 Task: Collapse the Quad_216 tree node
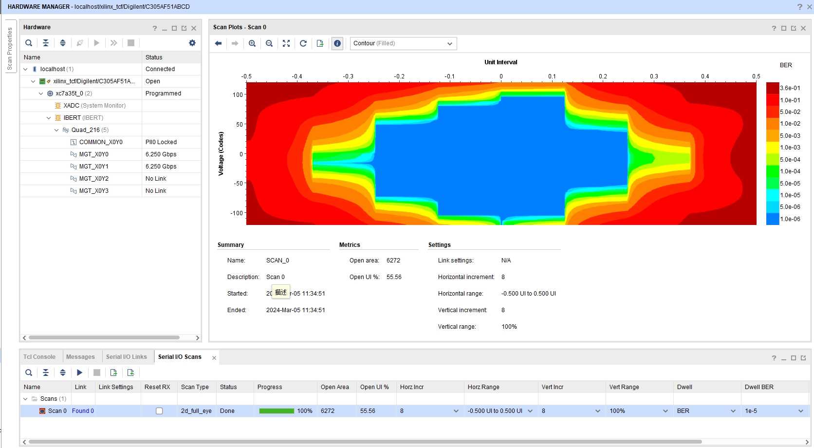pyautogui.click(x=56, y=130)
